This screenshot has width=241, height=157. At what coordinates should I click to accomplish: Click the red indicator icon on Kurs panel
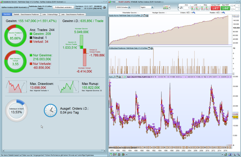122,77
